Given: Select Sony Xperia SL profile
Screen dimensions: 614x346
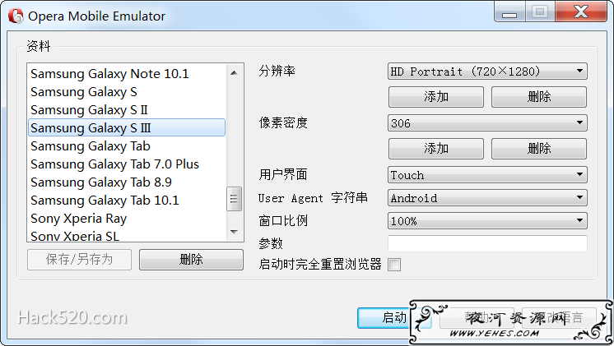Looking at the screenshot, I should tap(127, 235).
